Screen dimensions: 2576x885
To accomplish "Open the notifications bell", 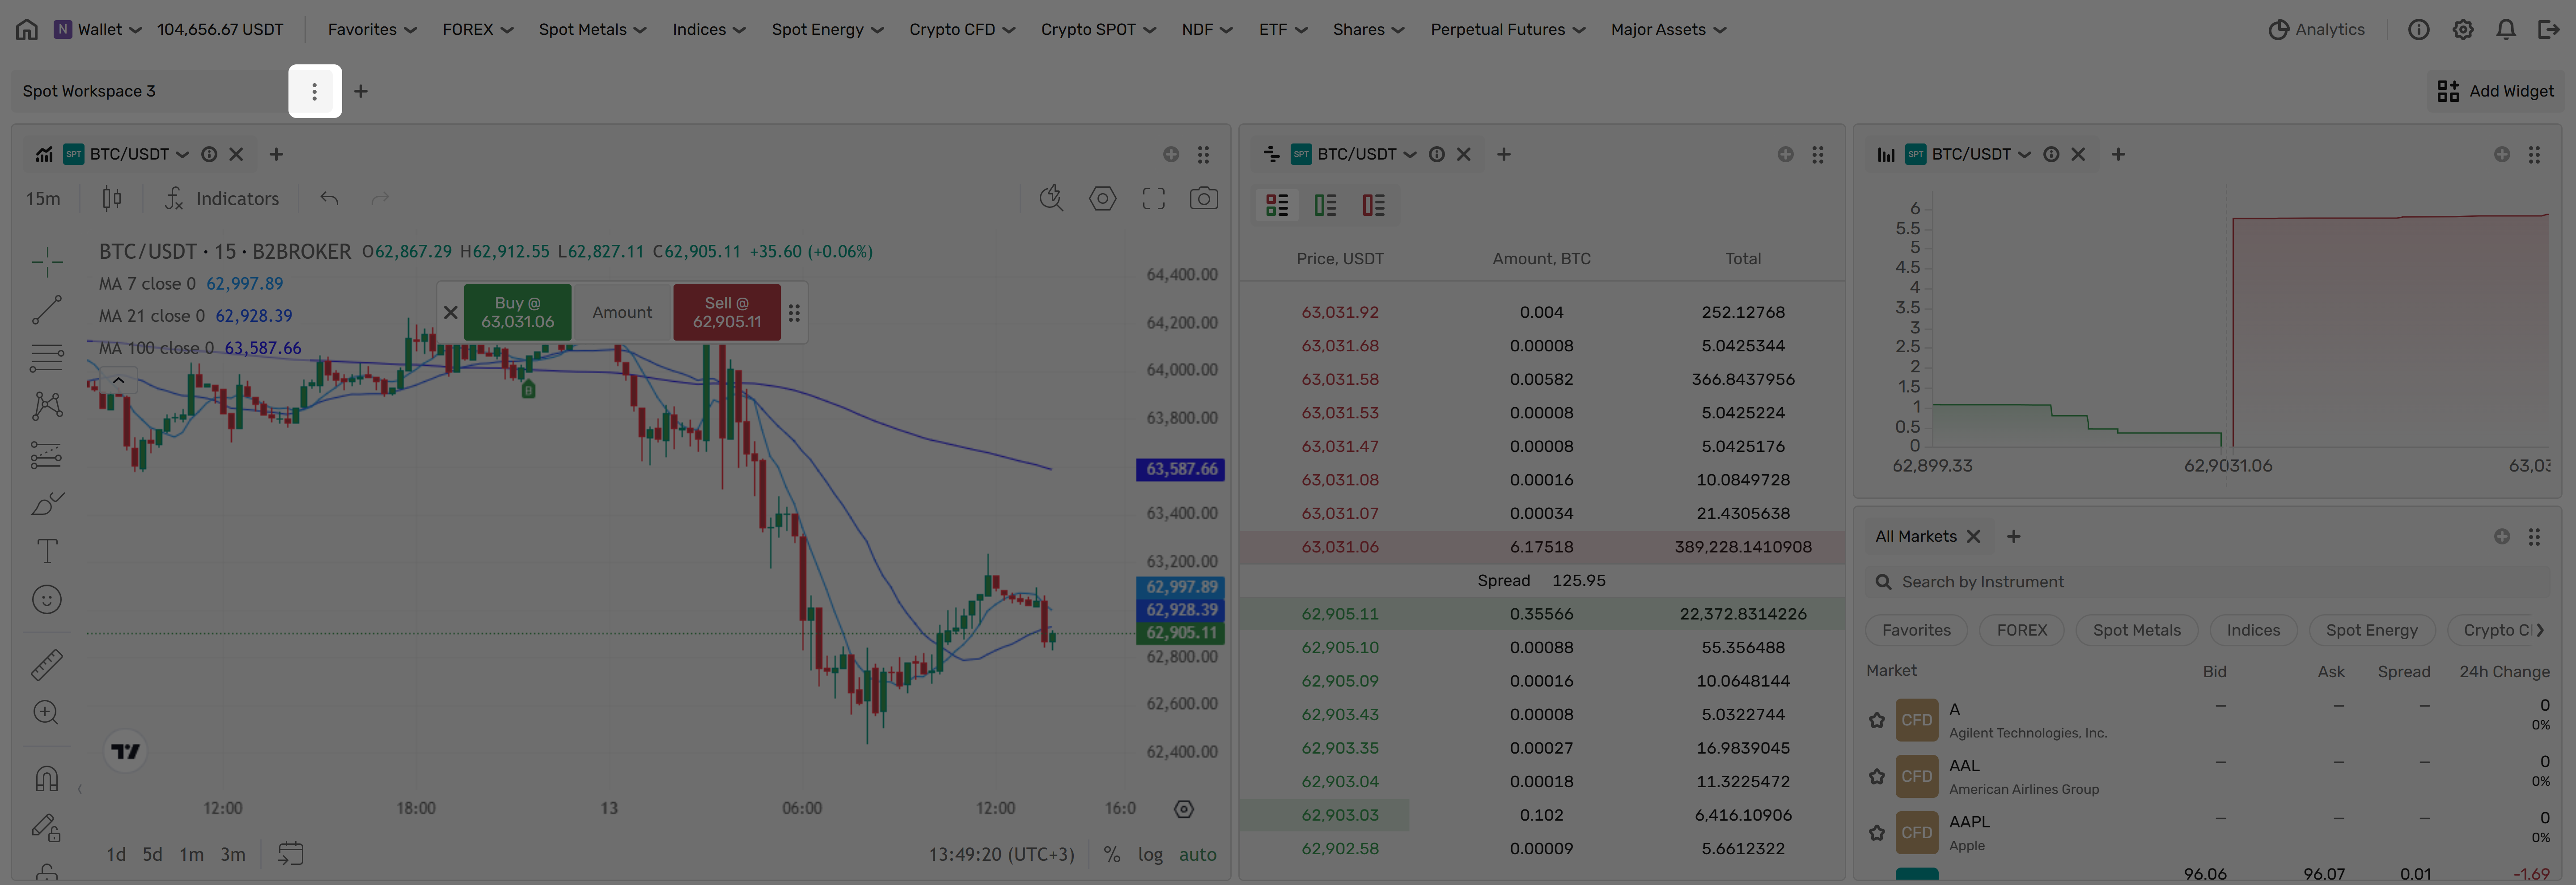I will [x=2506, y=30].
